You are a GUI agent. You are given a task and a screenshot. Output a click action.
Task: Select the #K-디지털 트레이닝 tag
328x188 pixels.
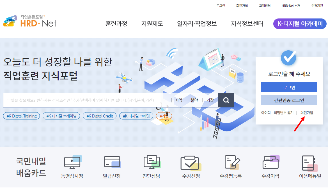[61, 116]
